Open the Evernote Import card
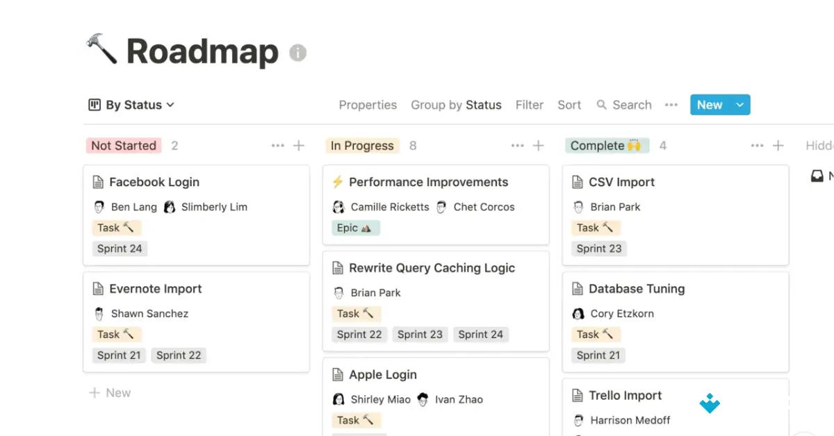Screen dimensions: 834x436 156,290
